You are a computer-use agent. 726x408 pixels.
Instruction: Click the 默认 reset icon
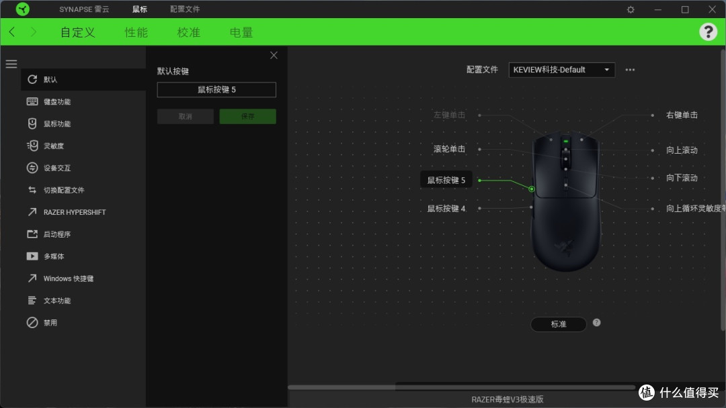coord(32,79)
